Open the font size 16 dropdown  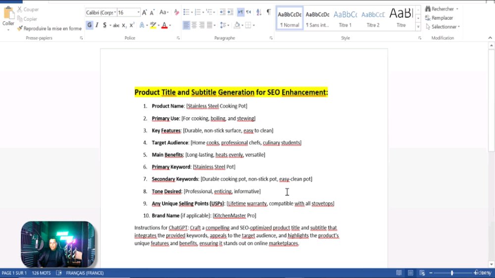coord(138,13)
